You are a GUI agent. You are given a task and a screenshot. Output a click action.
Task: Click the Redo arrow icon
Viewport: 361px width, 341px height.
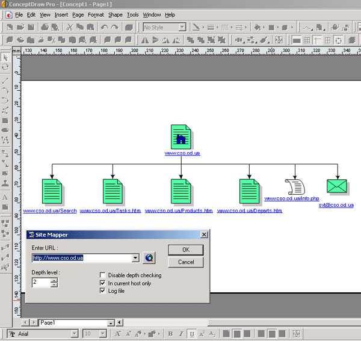[x=115, y=28]
